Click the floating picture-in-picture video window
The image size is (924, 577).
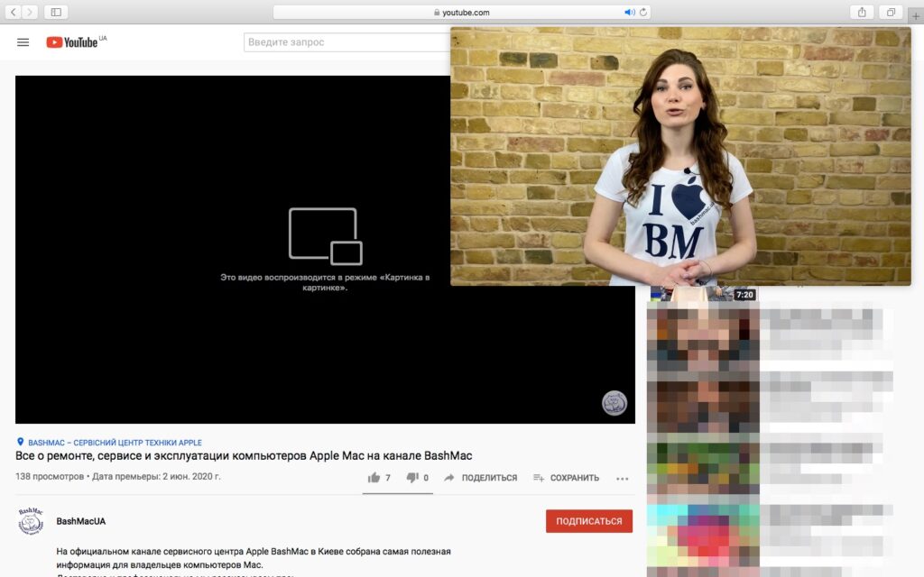[680, 156]
